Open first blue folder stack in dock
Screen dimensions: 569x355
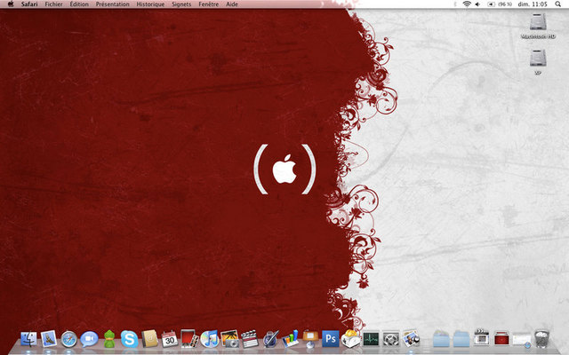pyautogui.click(x=441, y=339)
